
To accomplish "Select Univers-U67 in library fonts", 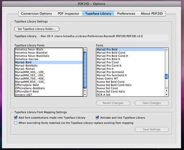I will click(x=49, y=95).
